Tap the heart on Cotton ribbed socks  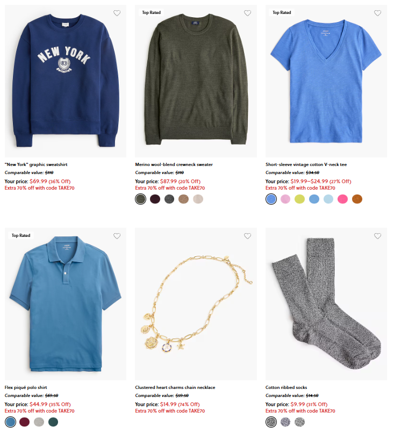(378, 236)
